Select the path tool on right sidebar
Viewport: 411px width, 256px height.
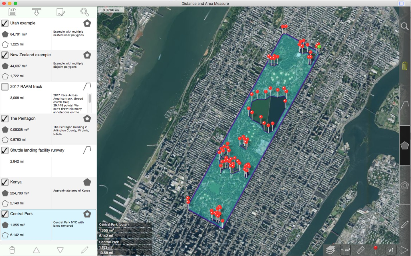405,106
